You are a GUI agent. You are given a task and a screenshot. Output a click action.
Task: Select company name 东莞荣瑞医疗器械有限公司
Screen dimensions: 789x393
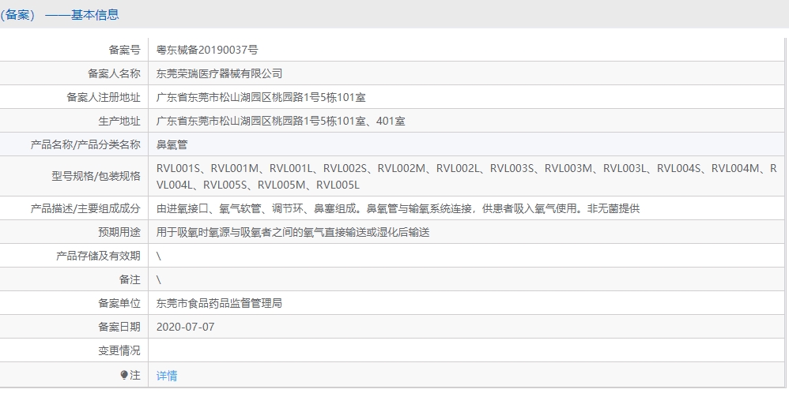click(220, 73)
